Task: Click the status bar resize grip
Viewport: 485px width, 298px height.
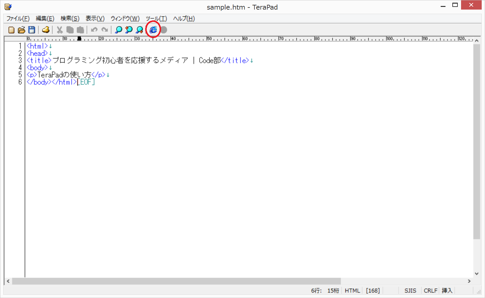Action: point(479,292)
